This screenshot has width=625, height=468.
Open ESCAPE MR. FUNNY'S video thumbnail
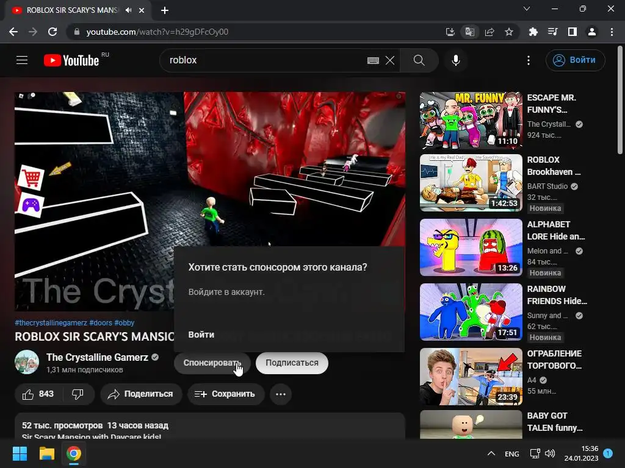471,121
